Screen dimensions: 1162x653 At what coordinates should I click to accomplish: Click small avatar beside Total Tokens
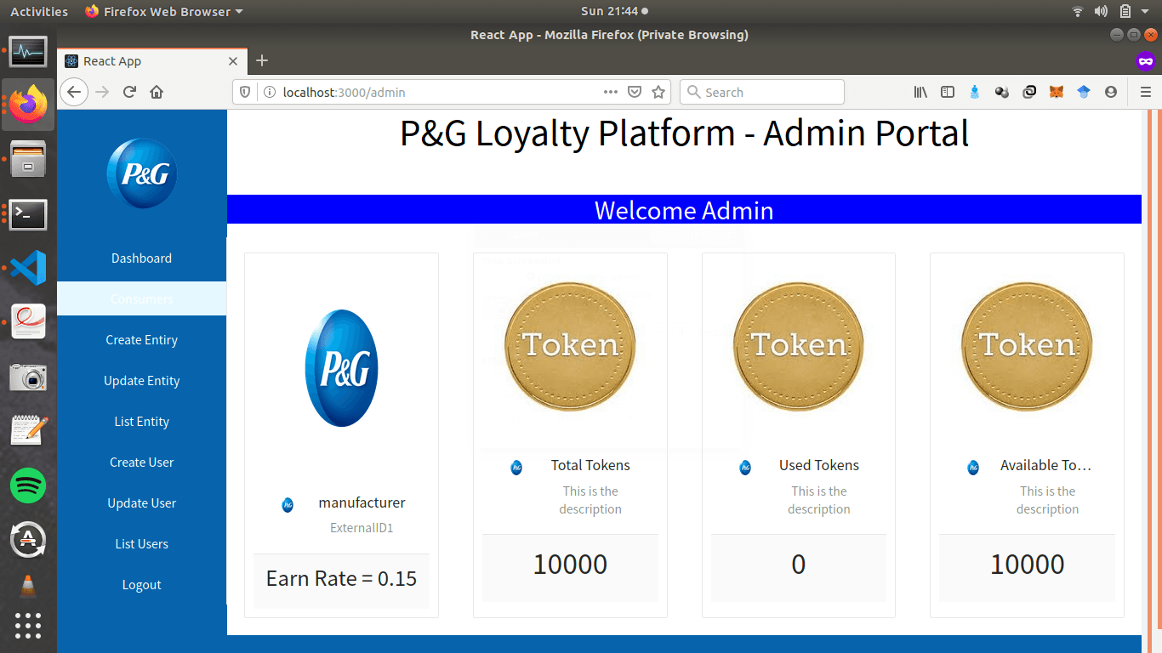pyautogui.click(x=516, y=468)
